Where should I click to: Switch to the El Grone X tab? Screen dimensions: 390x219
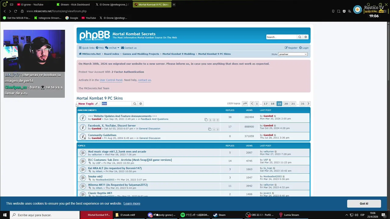pos(112,5)
